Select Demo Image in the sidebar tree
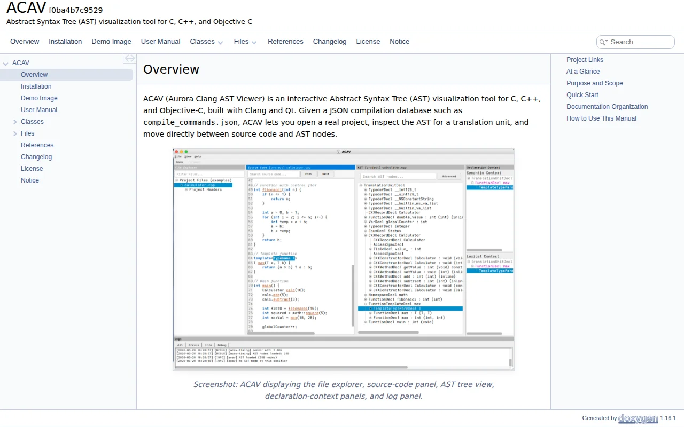Screen dimensions: 684x427 point(39,98)
